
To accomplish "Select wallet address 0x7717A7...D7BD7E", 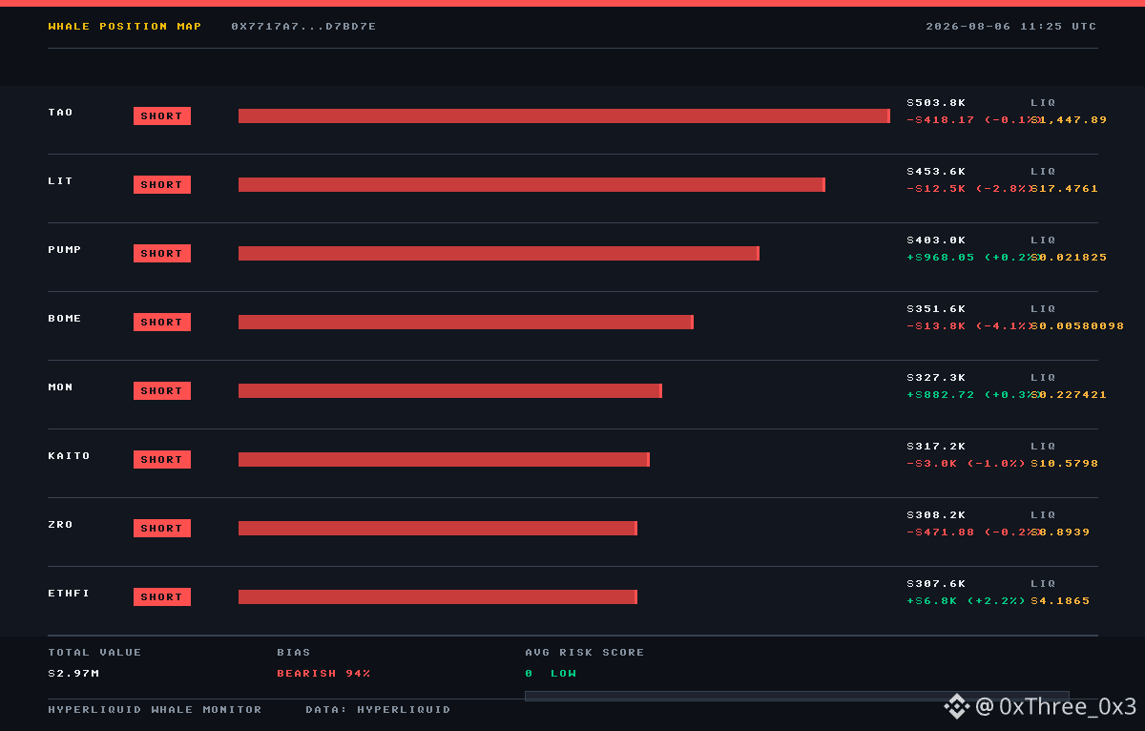I will [x=303, y=27].
